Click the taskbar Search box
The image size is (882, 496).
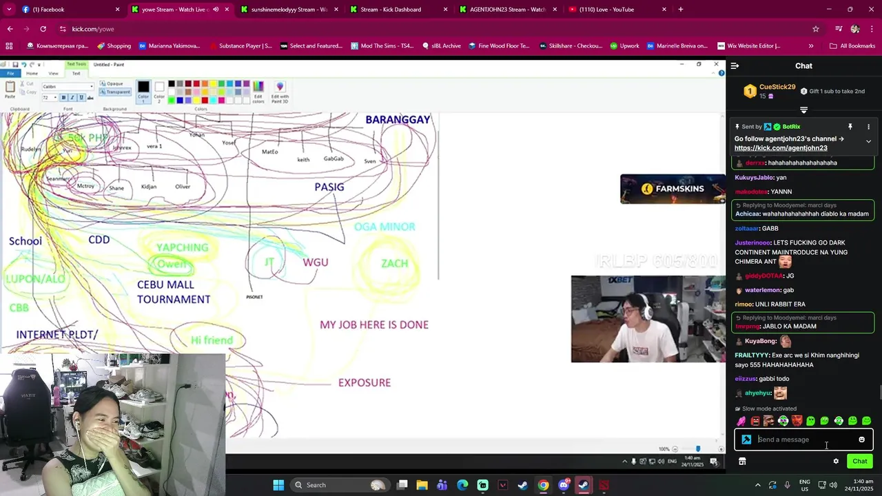tap(339, 485)
